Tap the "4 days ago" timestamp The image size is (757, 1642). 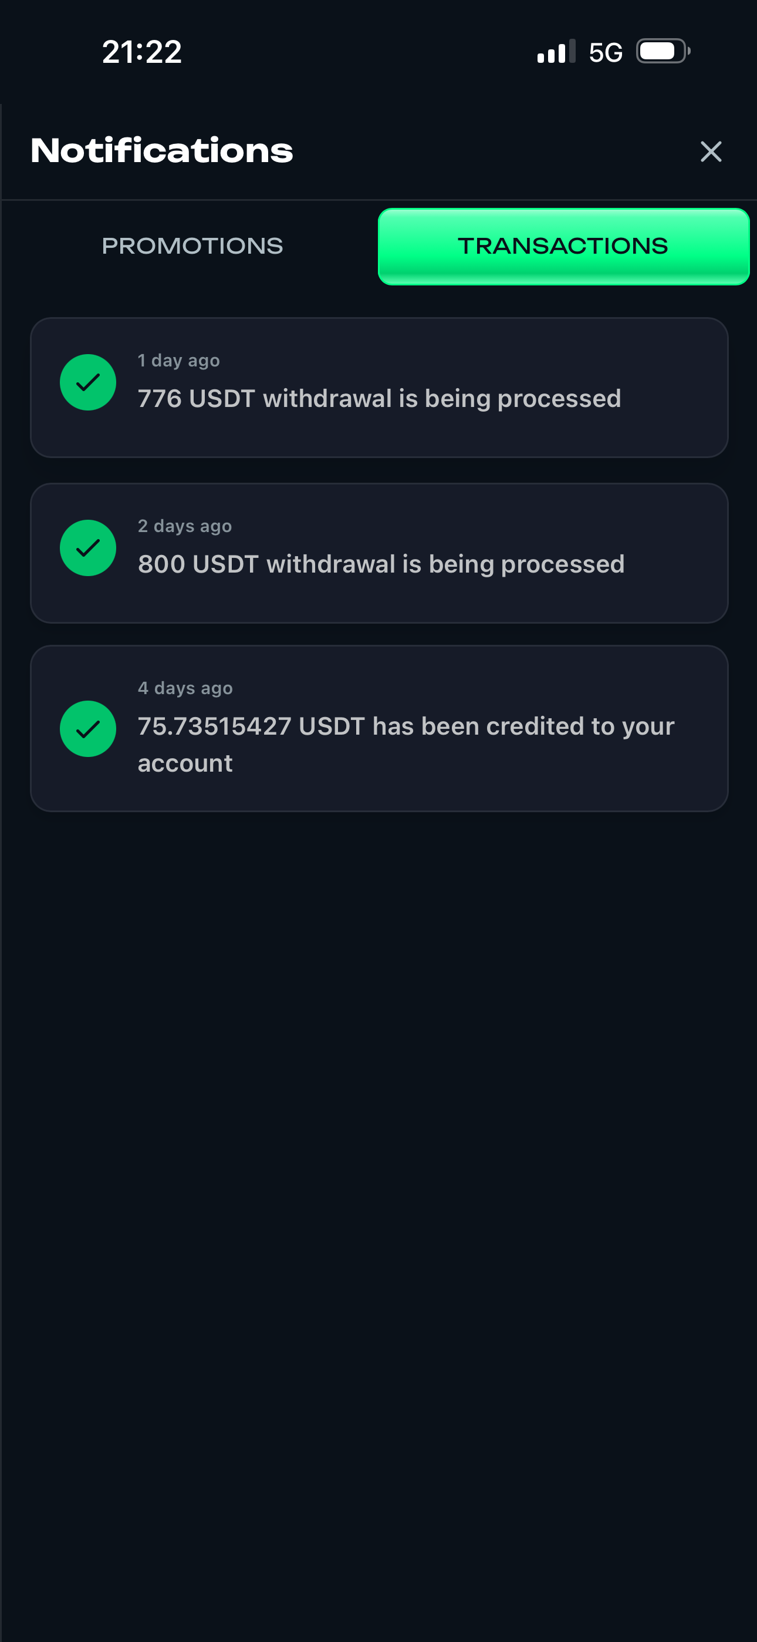pos(185,688)
